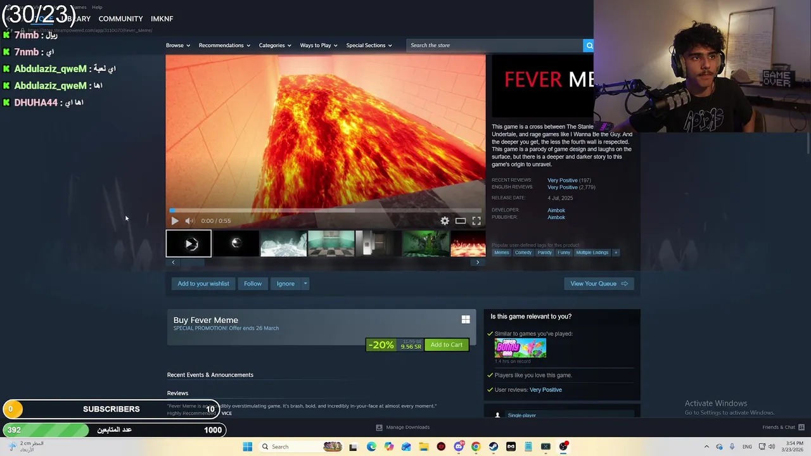Image resolution: width=811 pixels, height=456 pixels.
Task: Add Fever Meme to Cart
Action: click(447, 345)
